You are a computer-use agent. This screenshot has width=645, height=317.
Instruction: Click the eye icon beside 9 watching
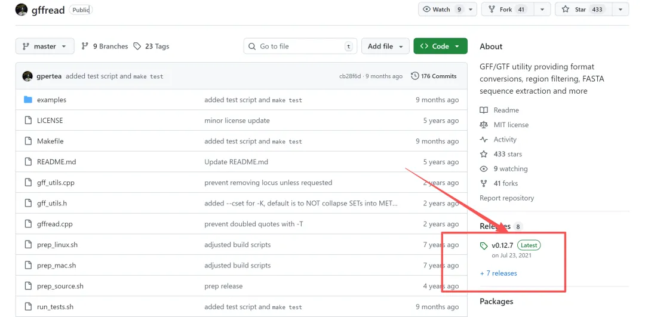pyautogui.click(x=484, y=168)
